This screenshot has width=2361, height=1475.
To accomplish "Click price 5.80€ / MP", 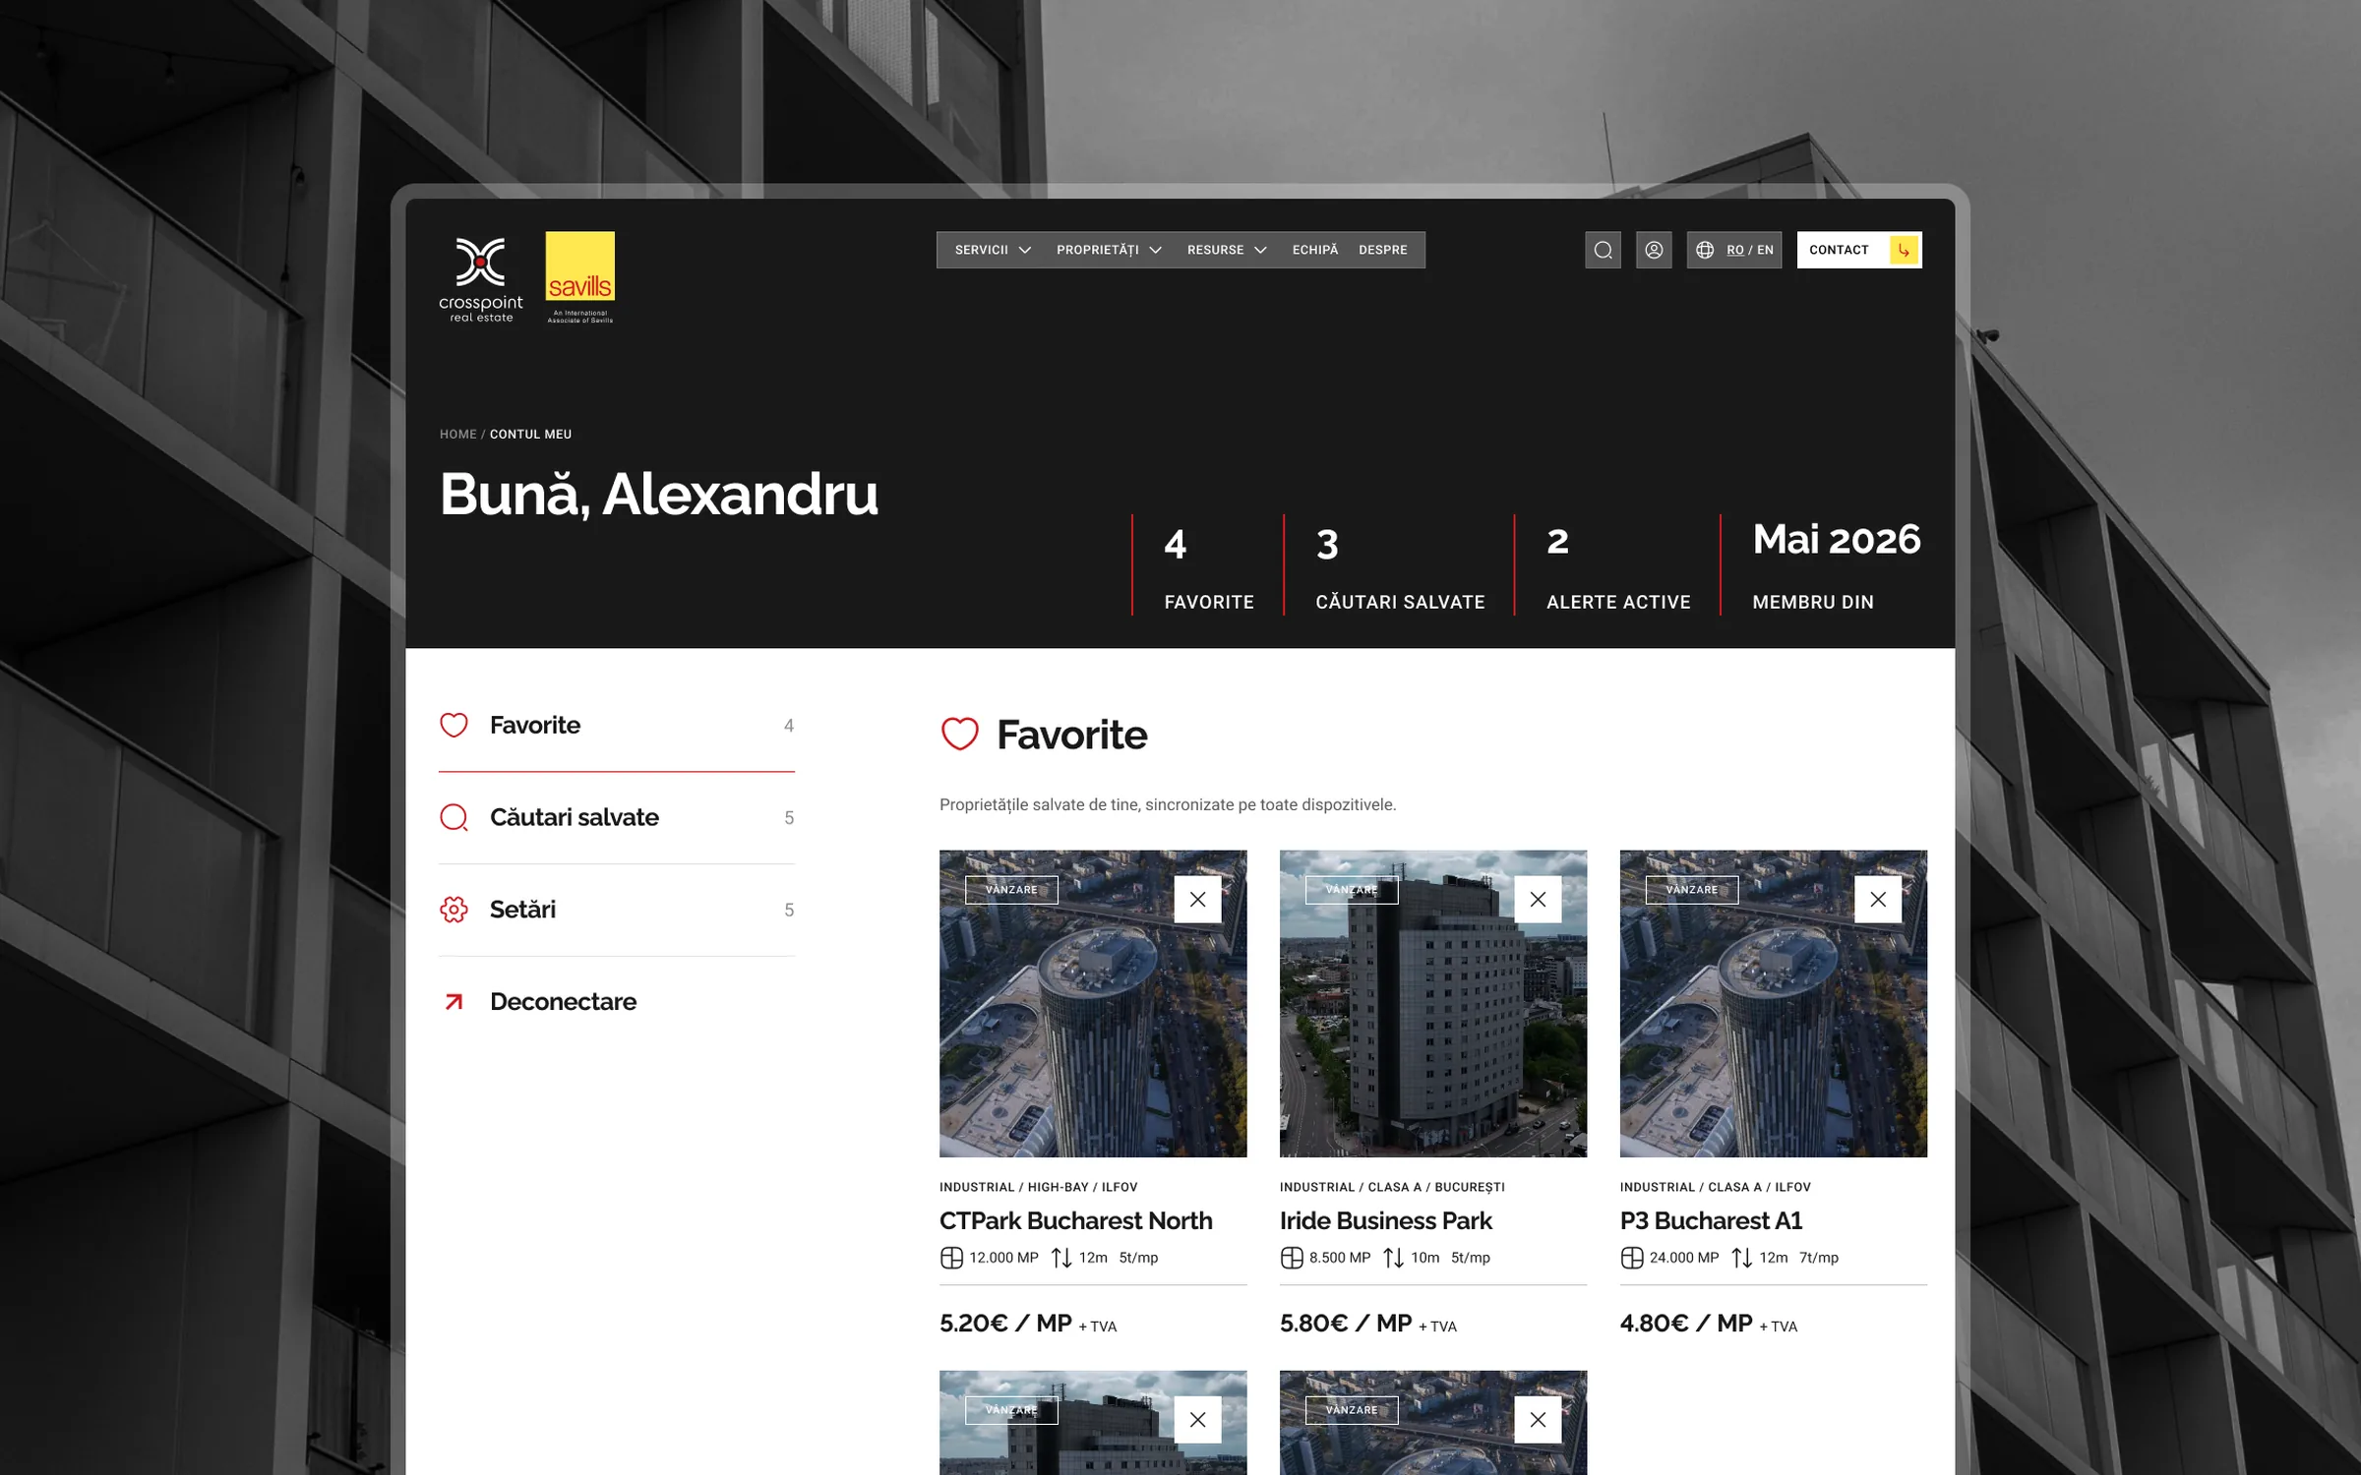I will point(1346,1324).
